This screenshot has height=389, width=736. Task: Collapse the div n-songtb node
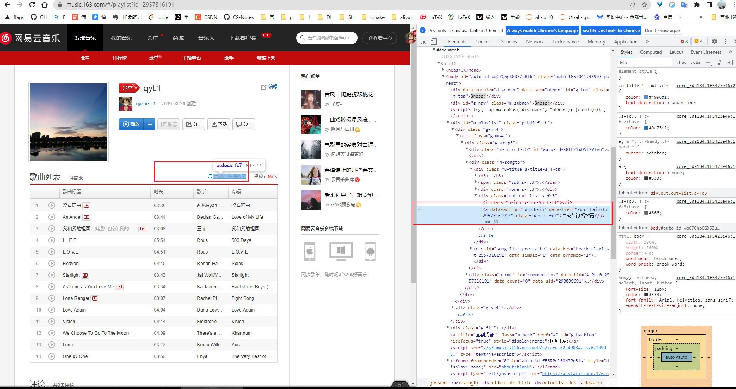coord(467,162)
